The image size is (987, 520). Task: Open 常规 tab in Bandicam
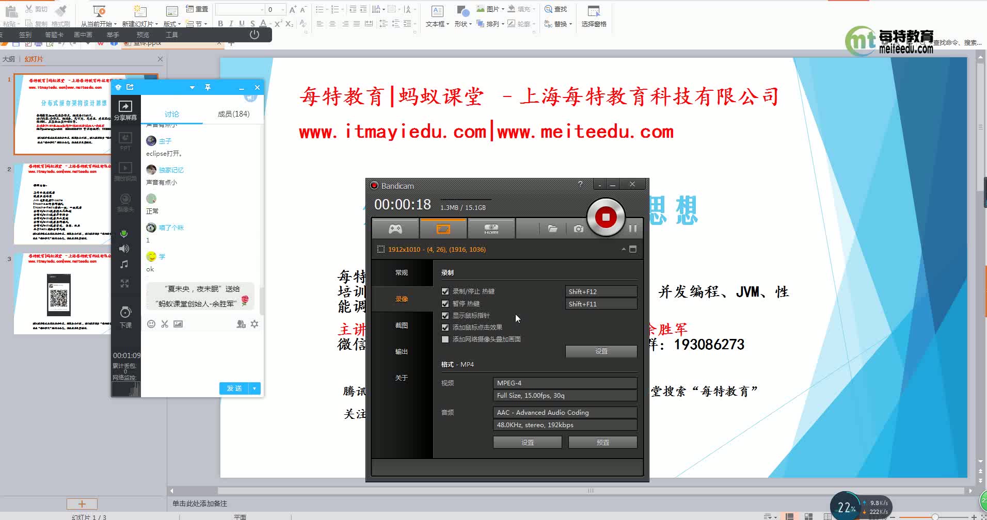pyautogui.click(x=402, y=273)
